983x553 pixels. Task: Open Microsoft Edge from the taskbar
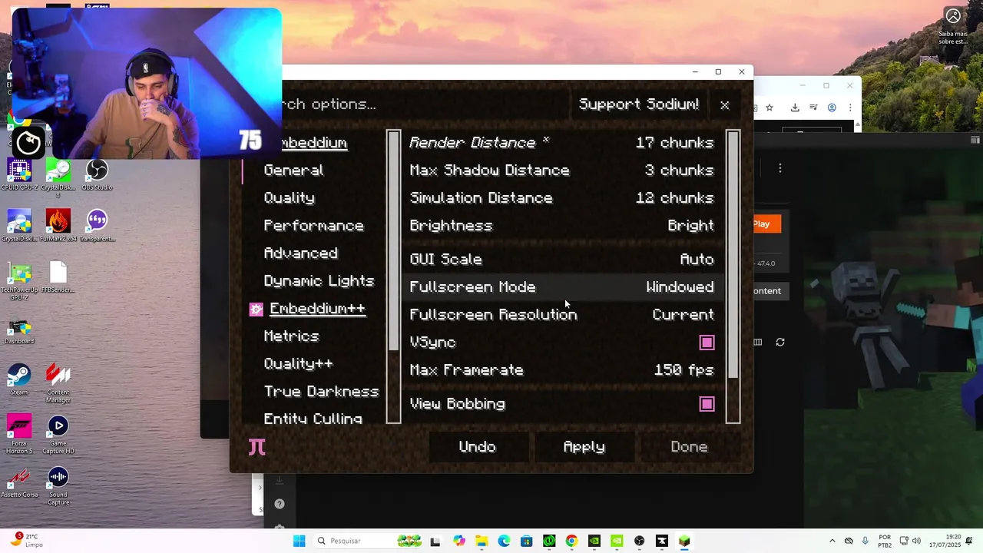pos(504,541)
